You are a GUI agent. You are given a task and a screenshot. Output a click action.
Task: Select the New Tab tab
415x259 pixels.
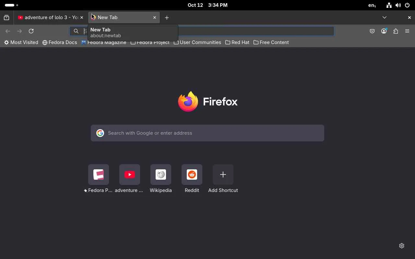point(124,17)
